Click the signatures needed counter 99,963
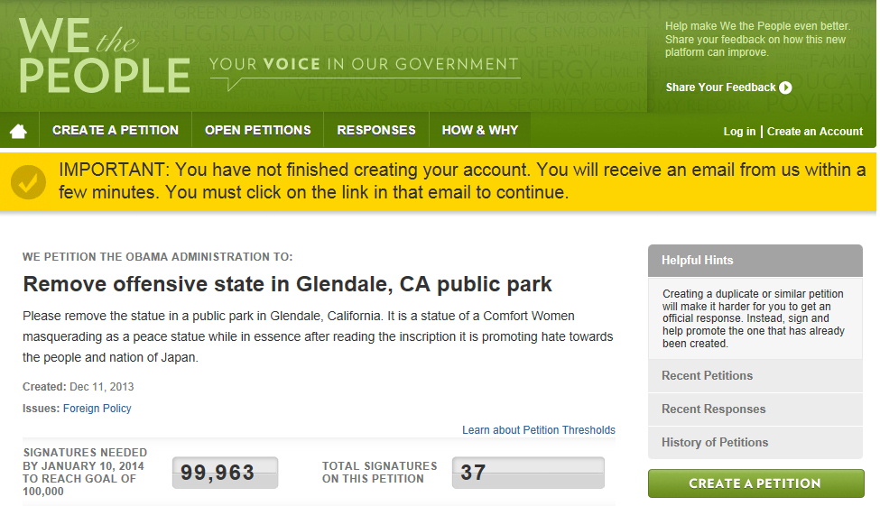The width and height of the screenshot is (880, 506). pos(225,473)
